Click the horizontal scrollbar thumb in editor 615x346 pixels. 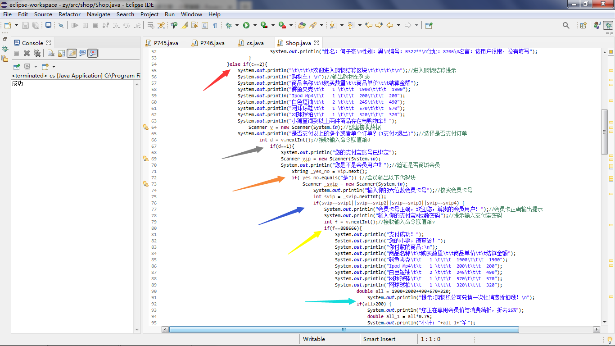pyautogui.click(x=344, y=329)
